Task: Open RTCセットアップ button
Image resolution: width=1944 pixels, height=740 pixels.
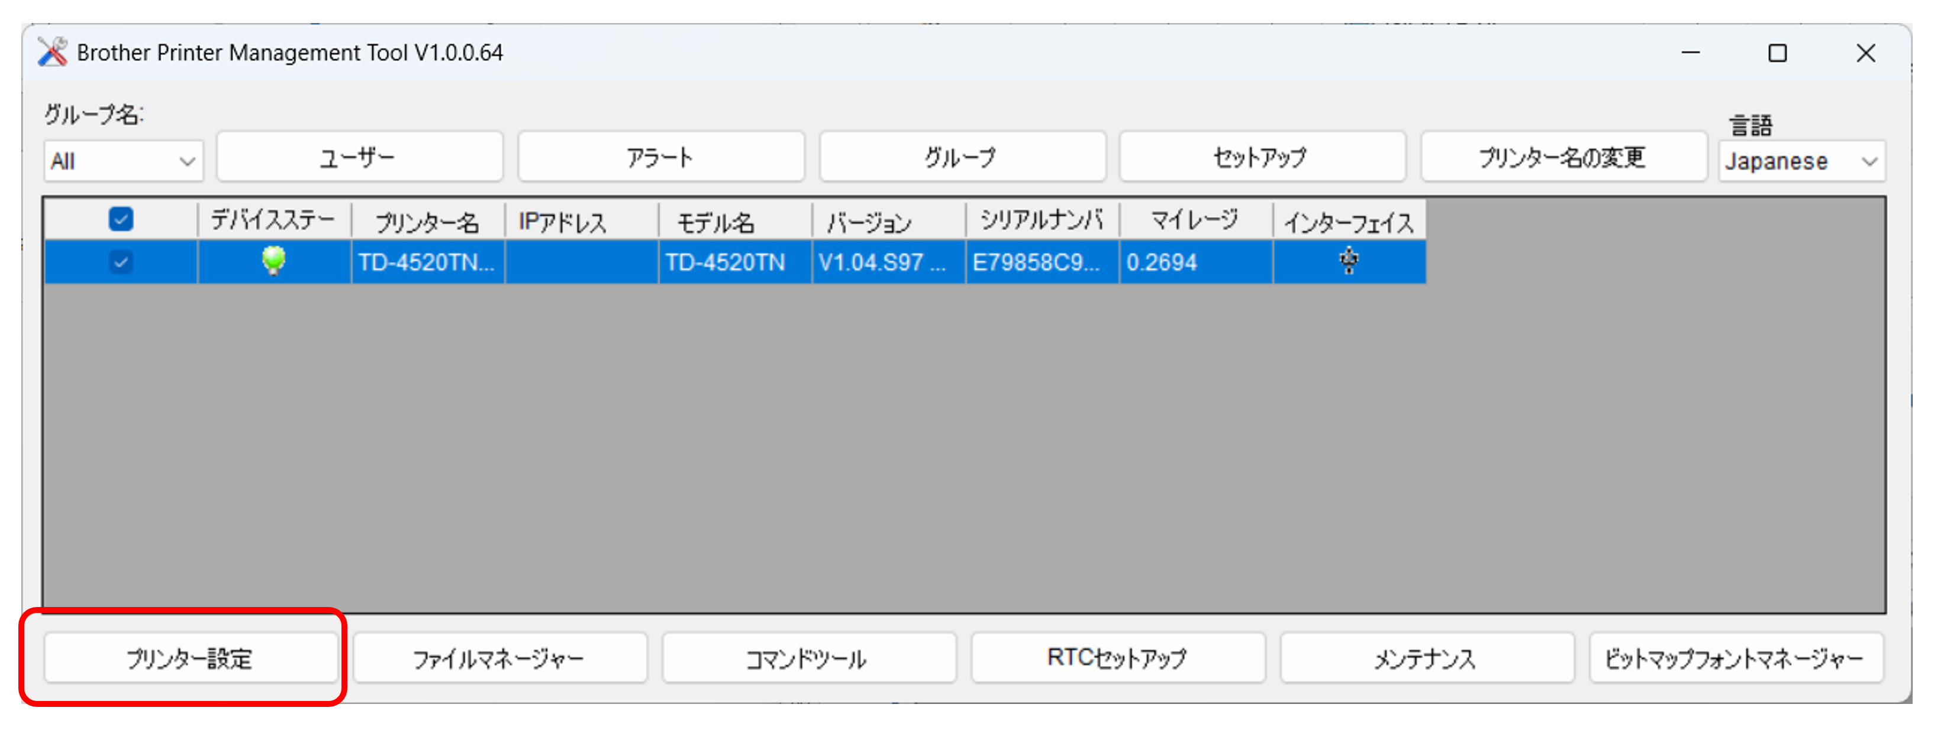Action: click(x=1118, y=658)
